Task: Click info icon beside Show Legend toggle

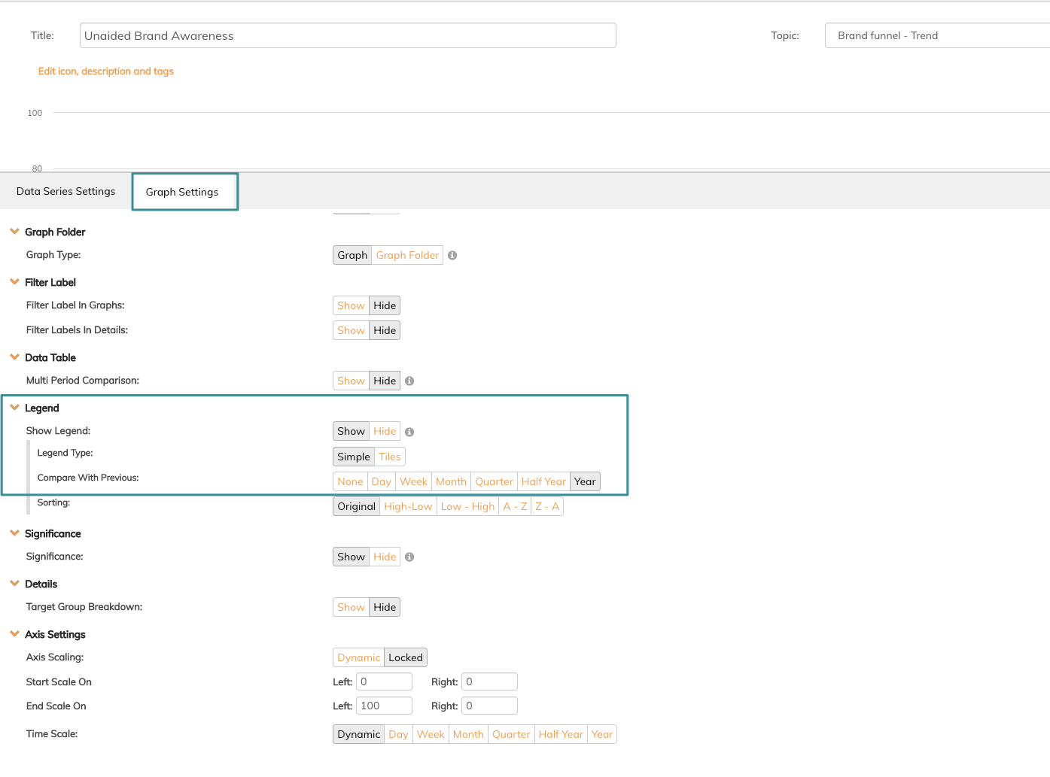Action: coord(409,432)
